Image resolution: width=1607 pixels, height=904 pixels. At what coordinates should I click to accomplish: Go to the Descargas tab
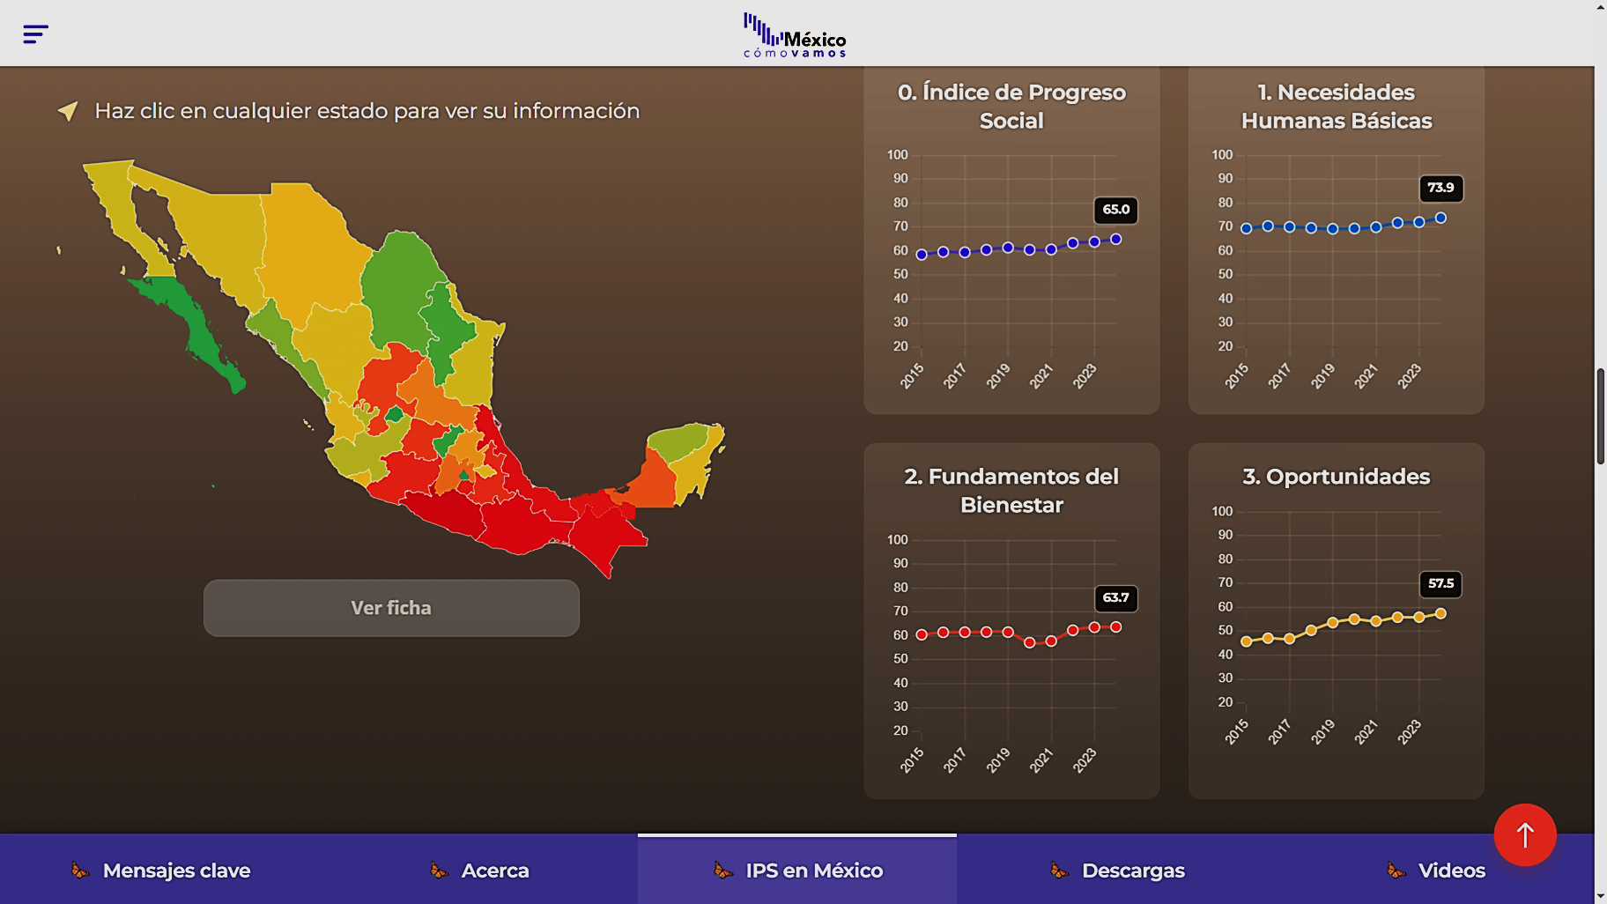tap(1132, 871)
